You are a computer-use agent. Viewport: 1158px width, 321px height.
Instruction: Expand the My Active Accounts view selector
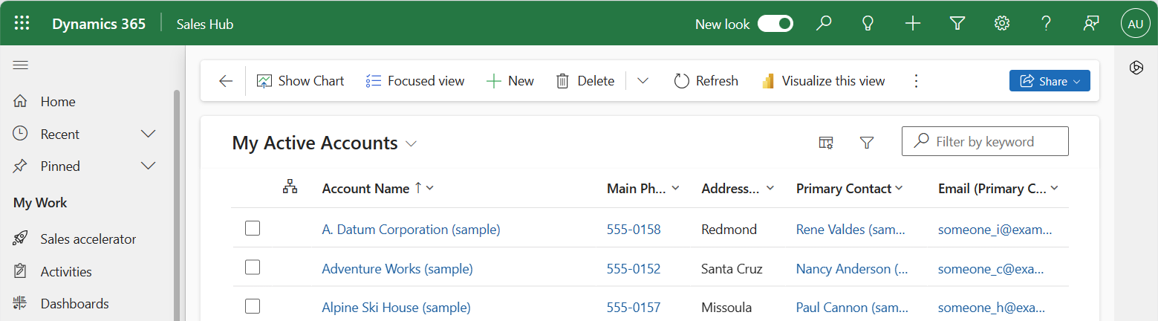pyautogui.click(x=411, y=143)
